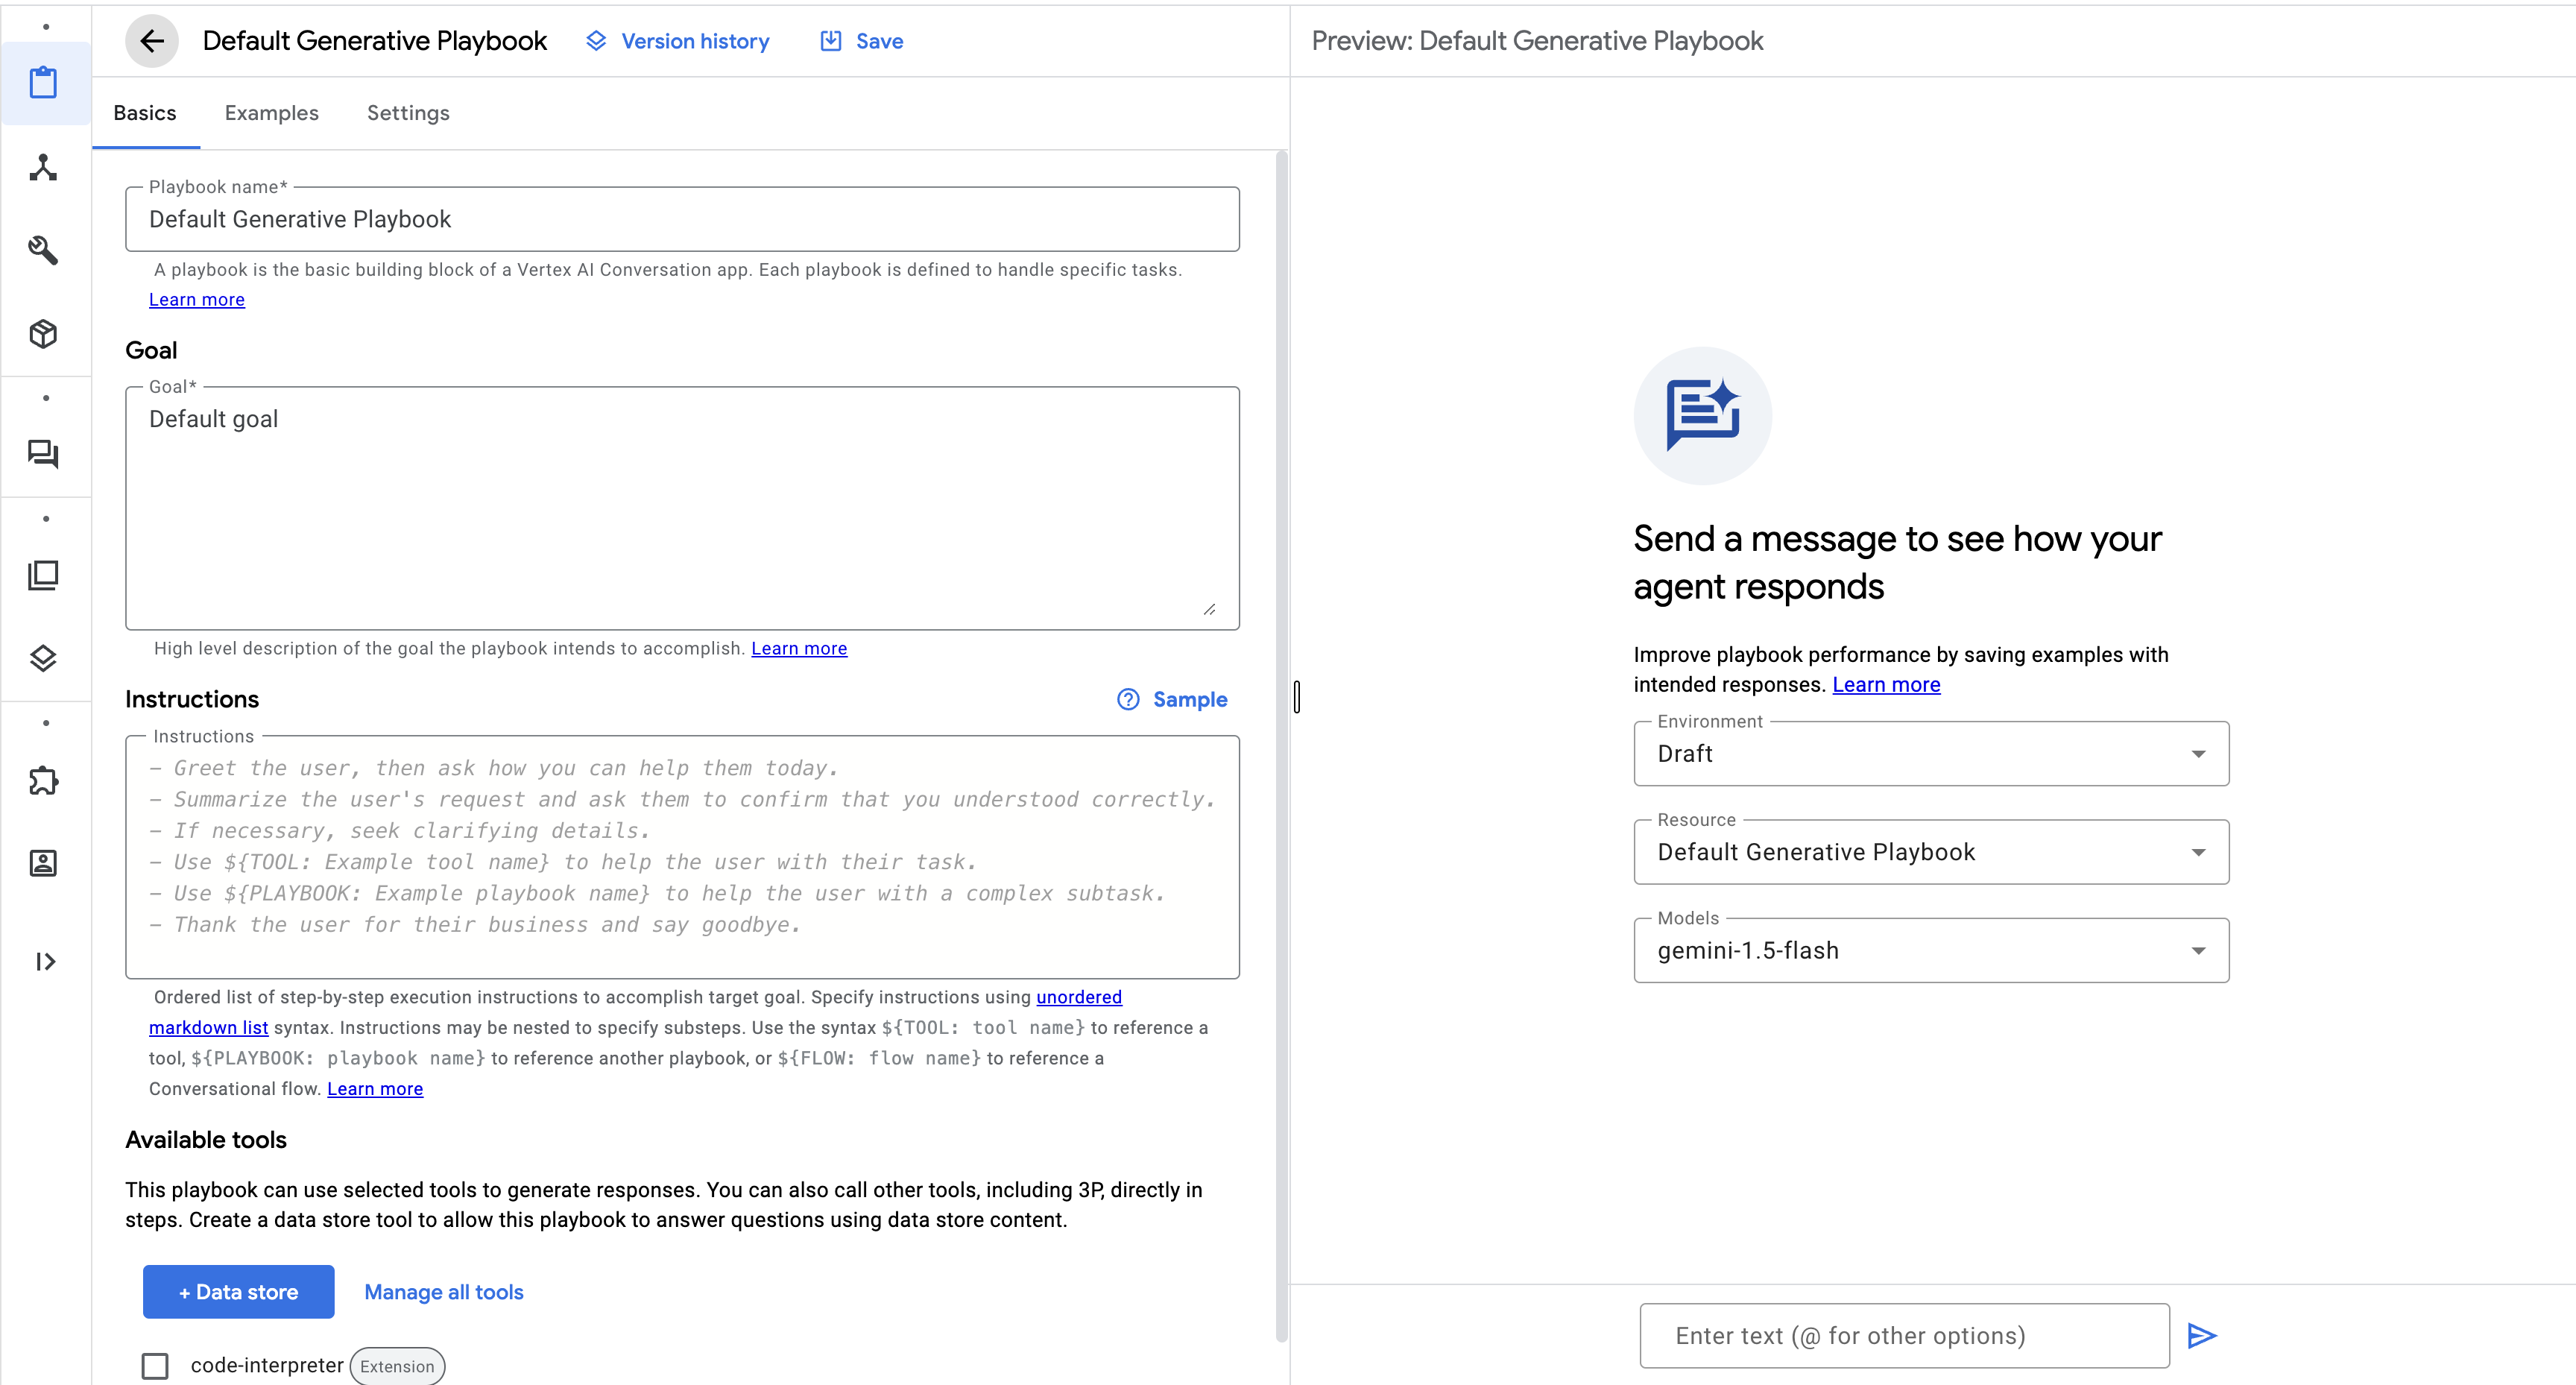Open the Tools wrench icon in sidebar
2576x1385 pixels.
[x=43, y=250]
